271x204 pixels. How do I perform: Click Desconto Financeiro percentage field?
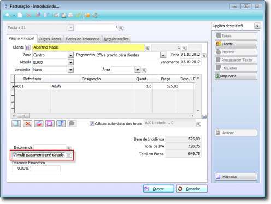click(x=21, y=169)
